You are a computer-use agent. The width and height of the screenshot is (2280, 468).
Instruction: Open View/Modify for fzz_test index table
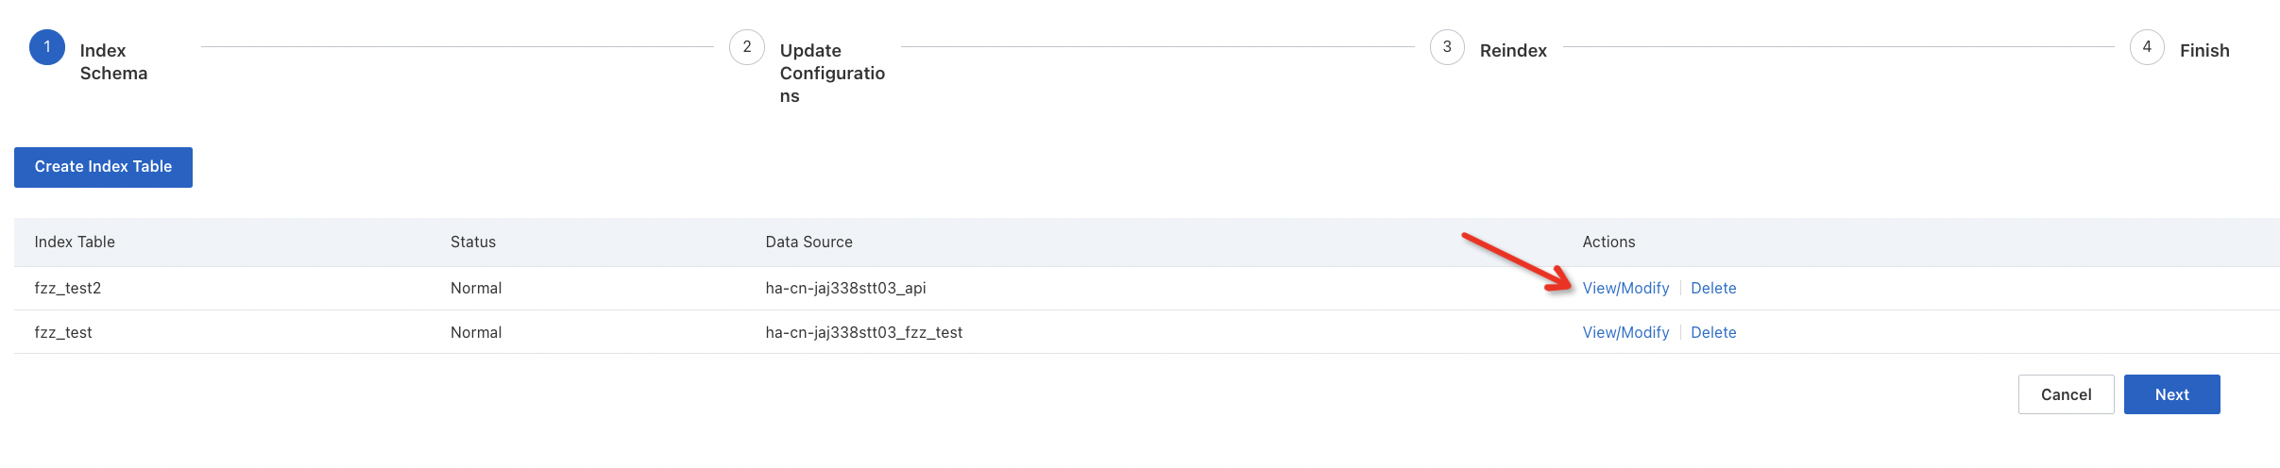[1625, 332]
